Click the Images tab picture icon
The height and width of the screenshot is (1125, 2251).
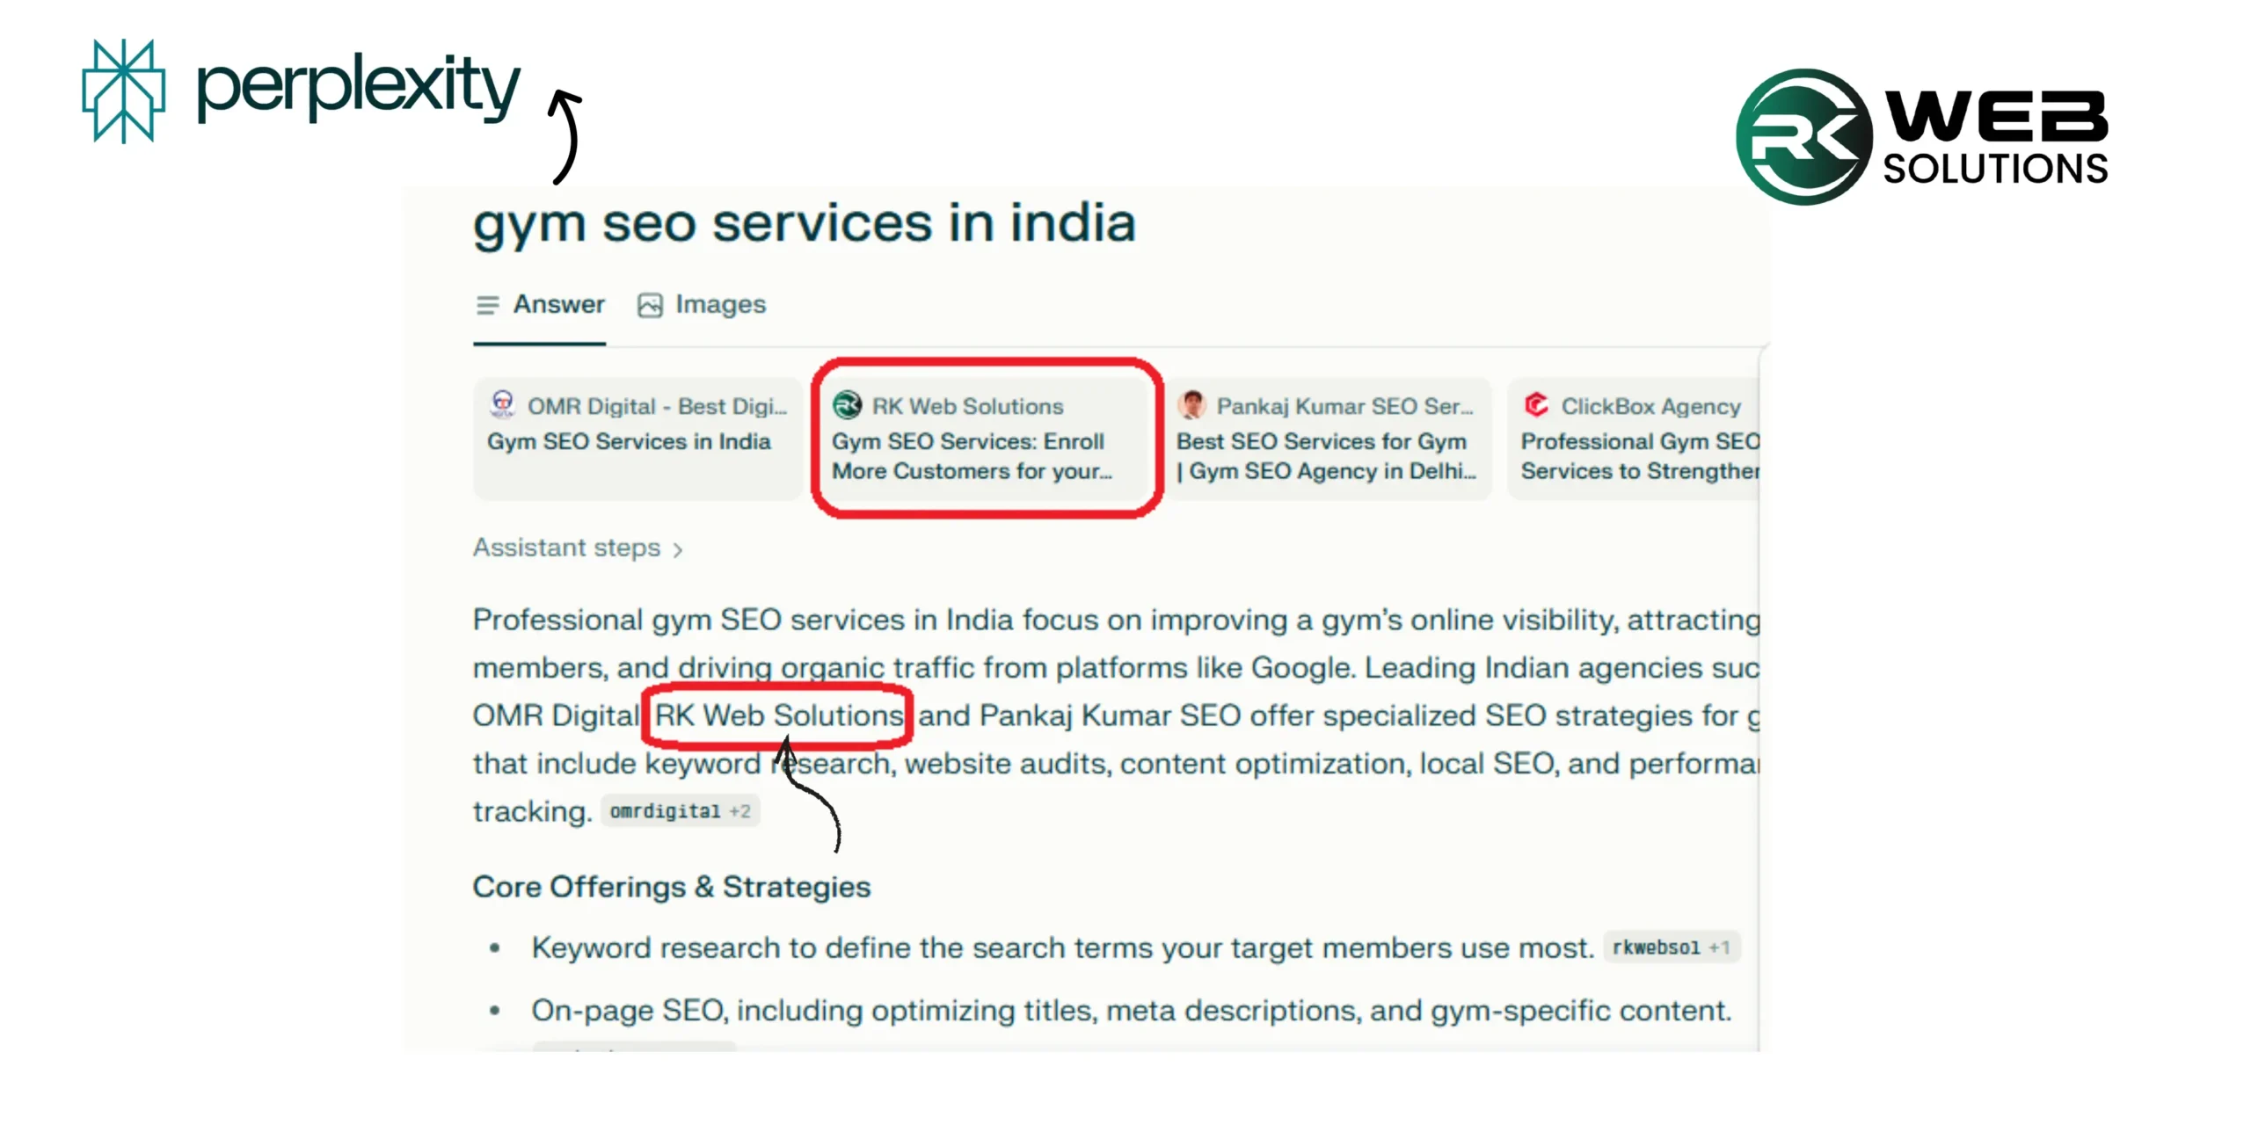(650, 305)
